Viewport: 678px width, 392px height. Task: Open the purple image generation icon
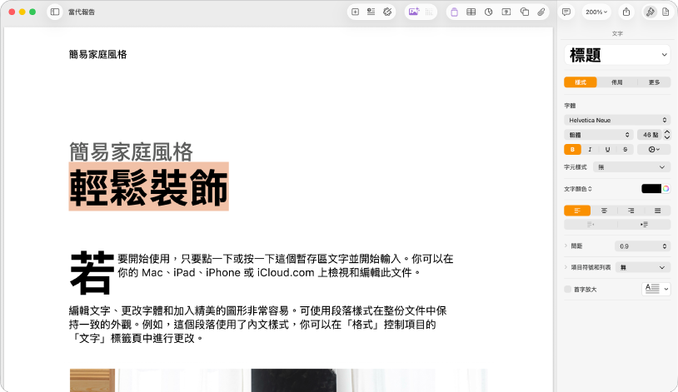click(x=414, y=12)
